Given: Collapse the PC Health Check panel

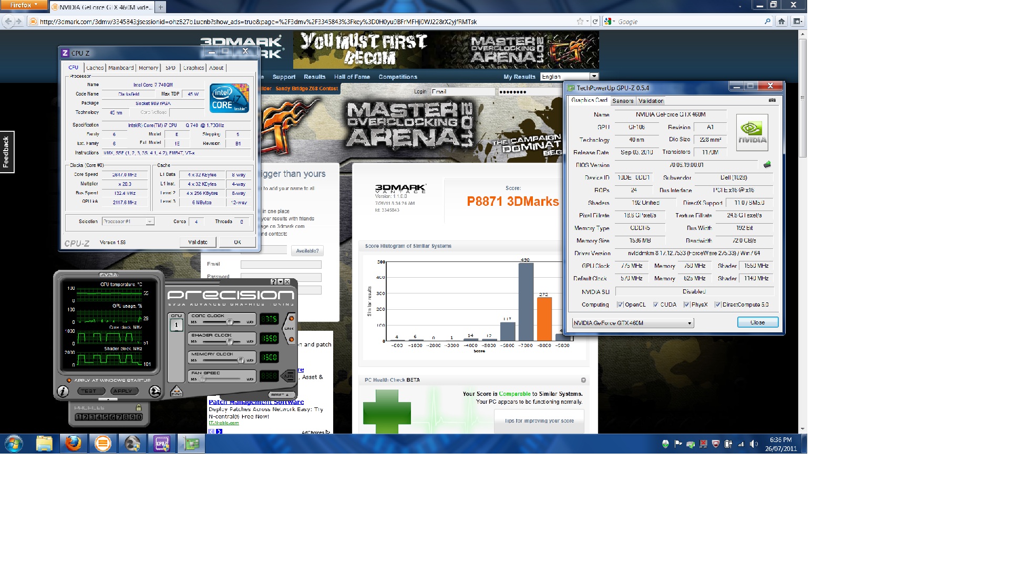Looking at the screenshot, I should (x=583, y=380).
